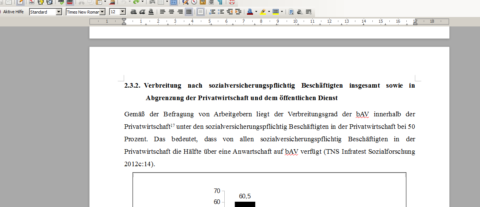Click the right indent marker on ruler

[415, 22]
